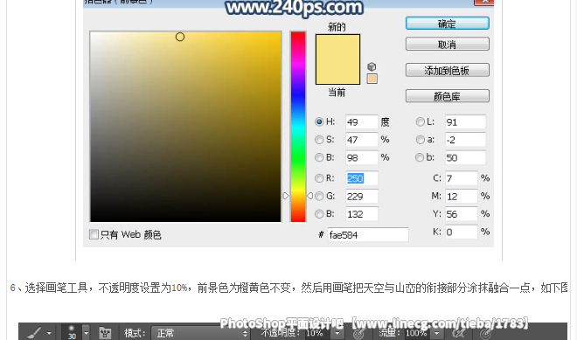Click the Y yellow field showing 56
The image size is (577, 340).
(462, 214)
